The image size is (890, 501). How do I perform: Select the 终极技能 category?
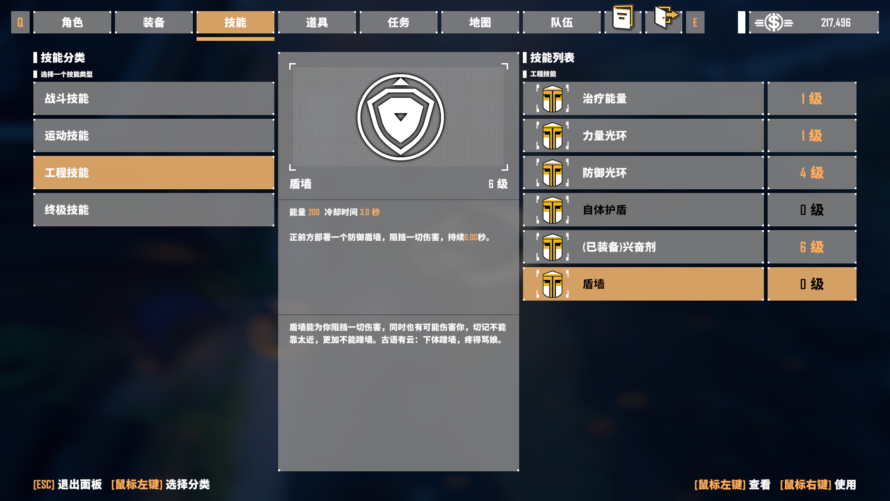click(x=154, y=210)
